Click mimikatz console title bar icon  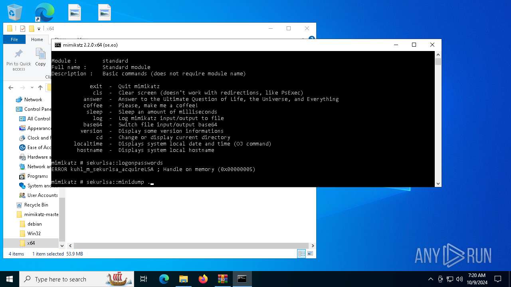point(58,45)
